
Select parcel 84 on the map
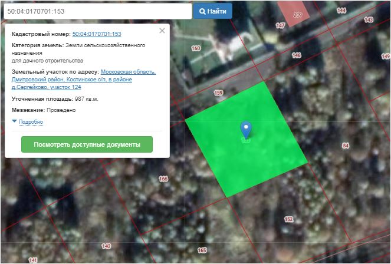coord(346,146)
